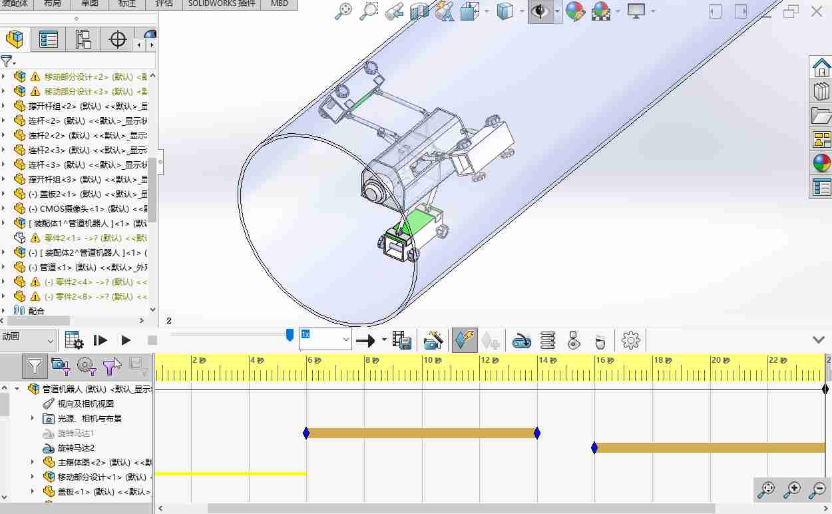Image resolution: width=832 pixels, height=514 pixels.
Task: Open the File Explorer task pane icon
Action: (x=821, y=115)
